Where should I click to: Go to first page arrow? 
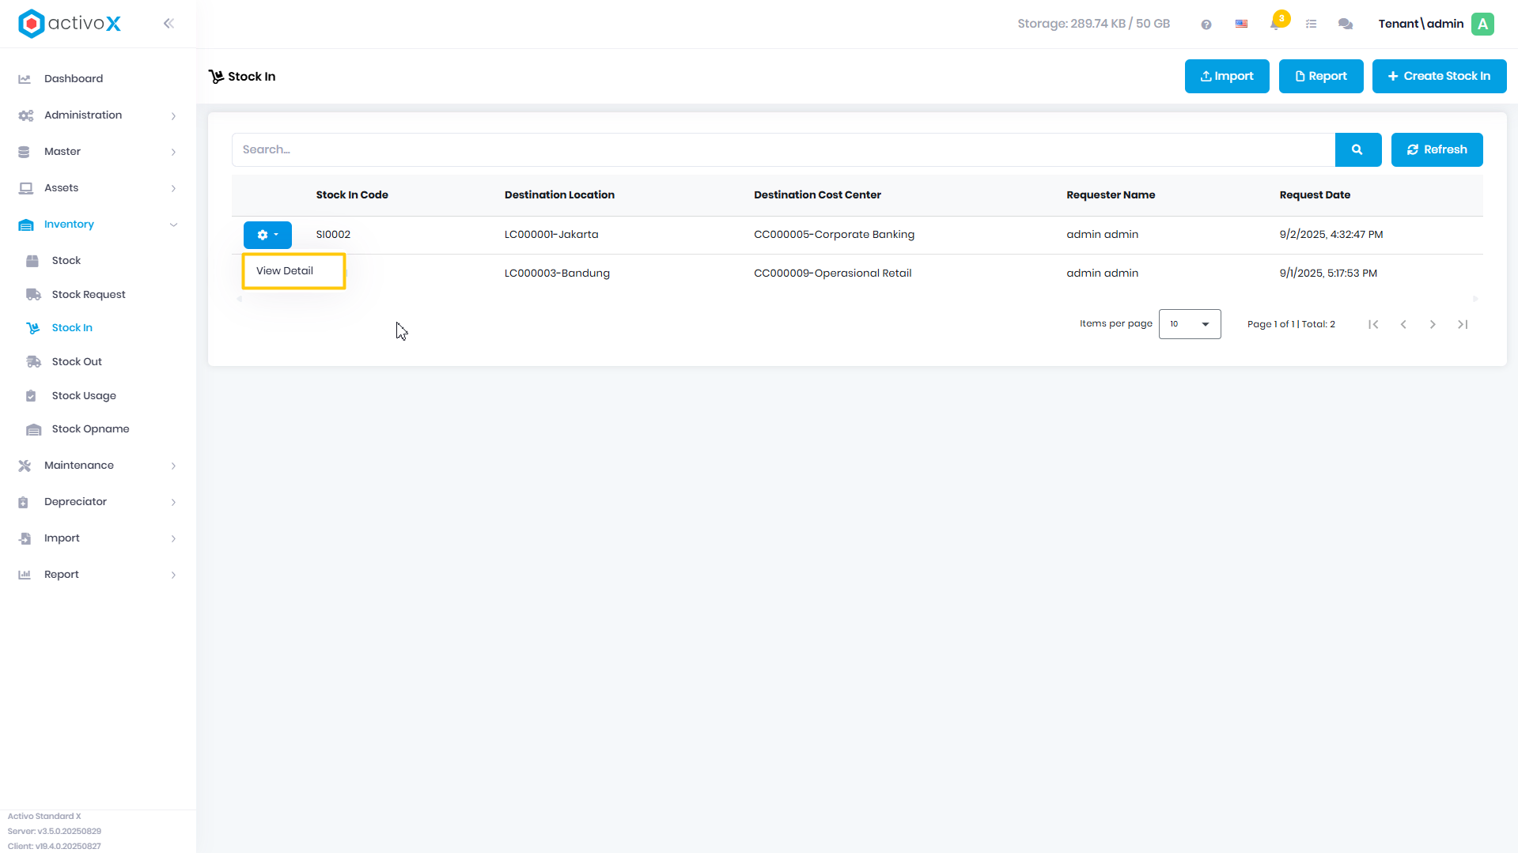click(1373, 324)
